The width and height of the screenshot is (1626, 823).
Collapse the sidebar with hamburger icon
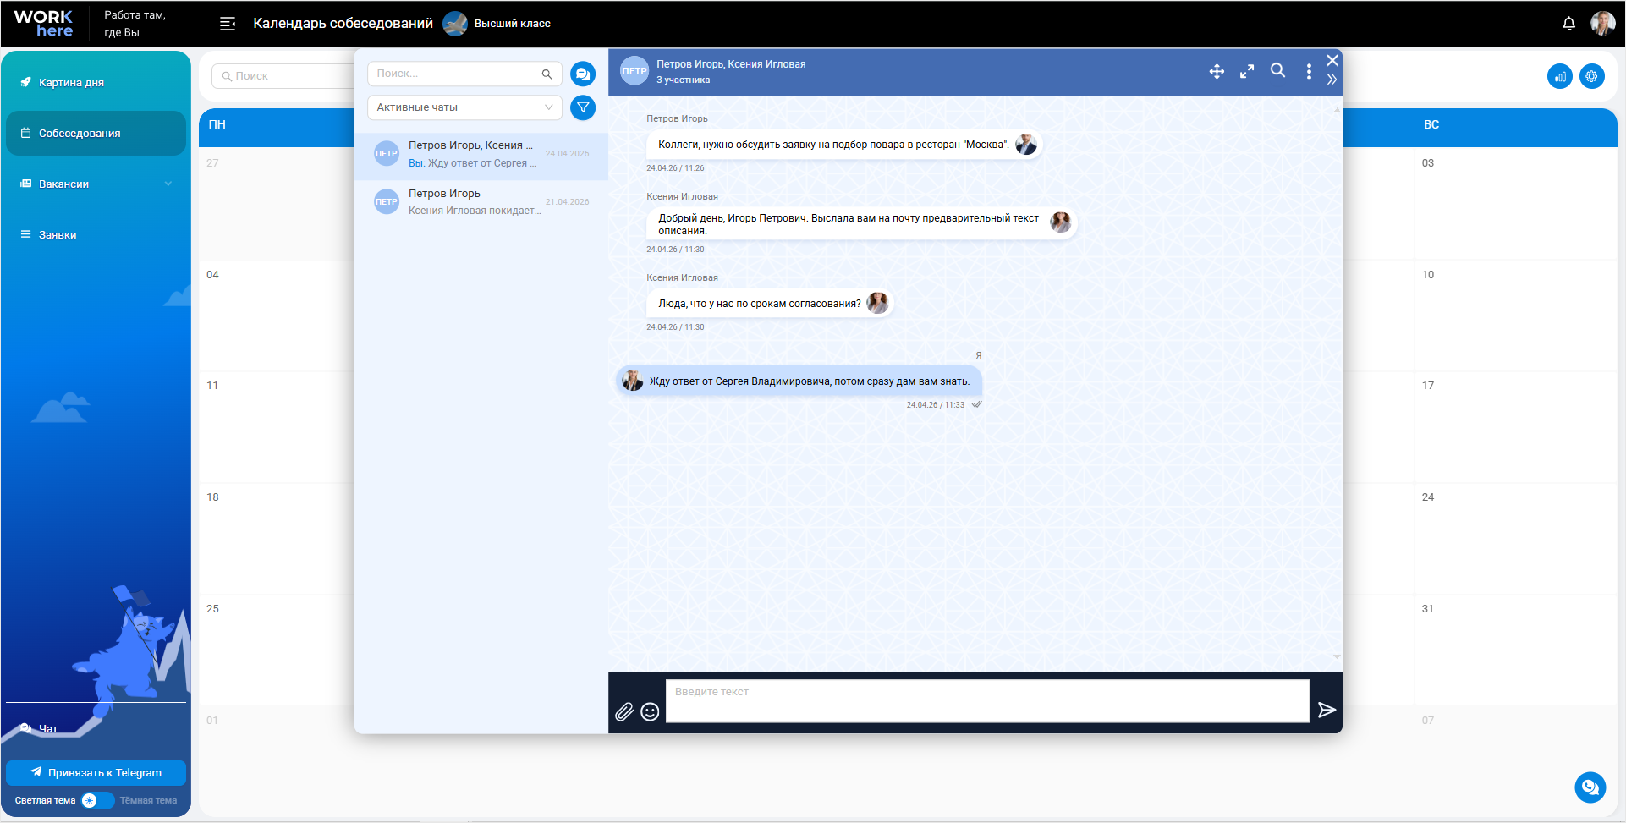pyautogui.click(x=228, y=24)
